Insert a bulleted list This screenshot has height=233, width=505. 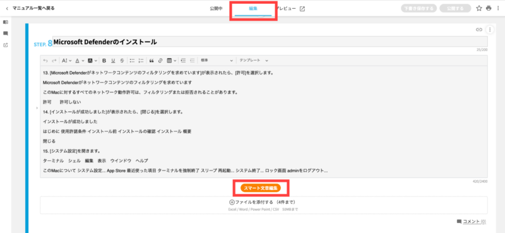click(132, 61)
